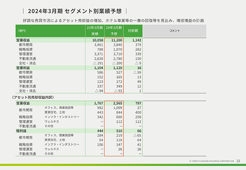Viewport: 246px width, 170px height.
Task: Select the value 982 for オフィス、商業施設等
Action: pyautogui.click(x=100, y=108)
